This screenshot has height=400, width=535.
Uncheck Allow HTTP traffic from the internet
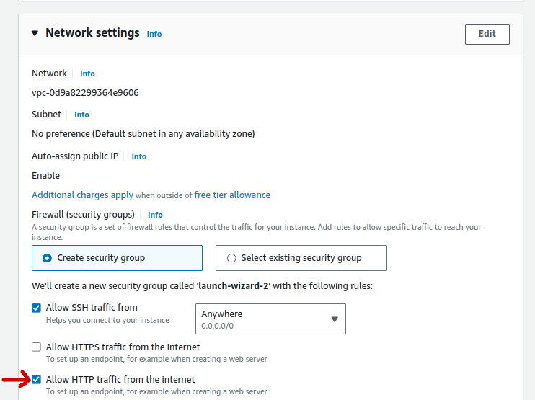37,379
